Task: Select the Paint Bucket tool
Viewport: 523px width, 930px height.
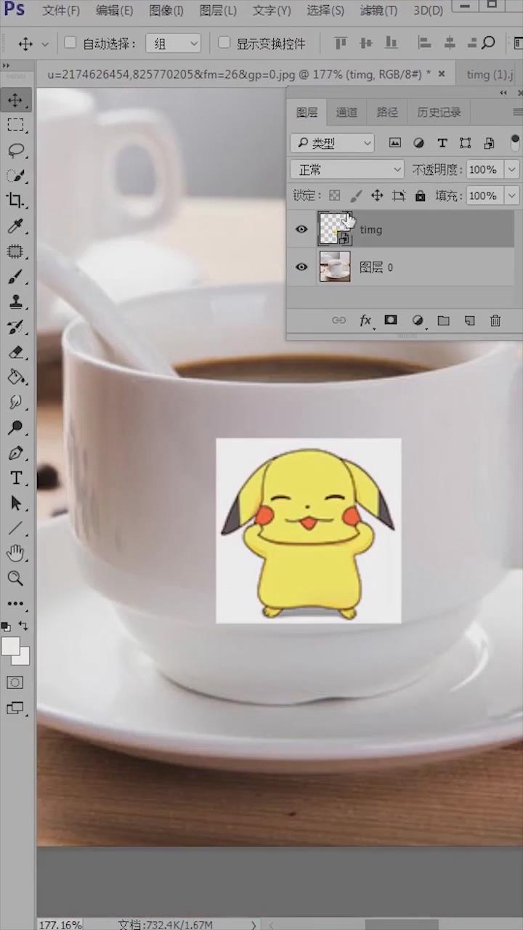Action: pos(15,377)
